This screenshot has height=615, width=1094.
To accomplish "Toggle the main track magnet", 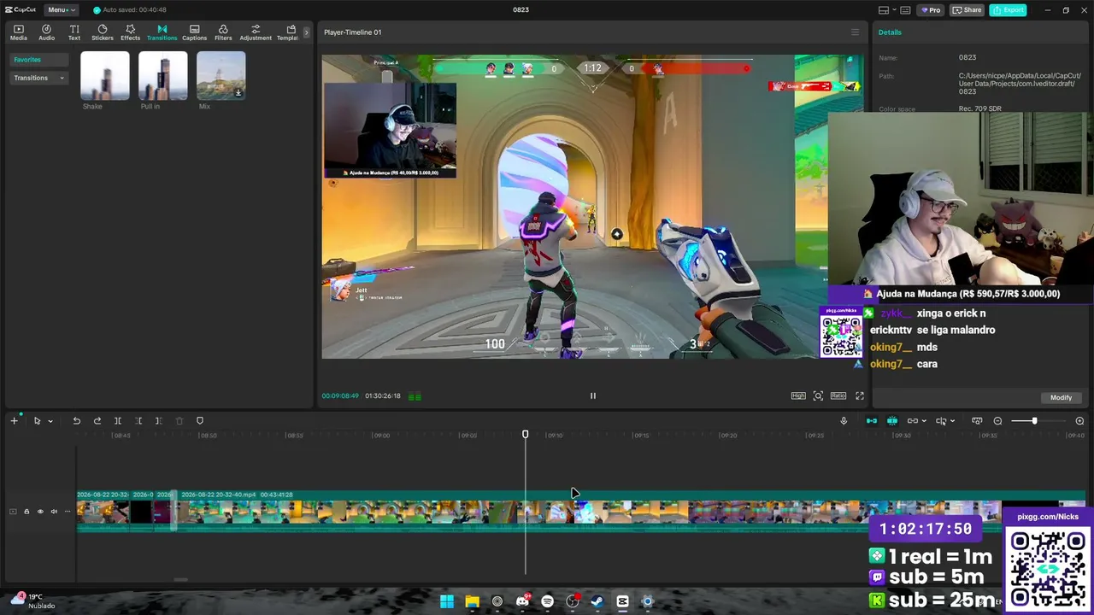I will 872,420.
